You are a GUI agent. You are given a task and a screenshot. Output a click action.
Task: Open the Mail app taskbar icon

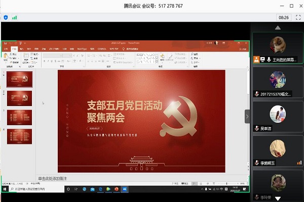pos(93,189)
